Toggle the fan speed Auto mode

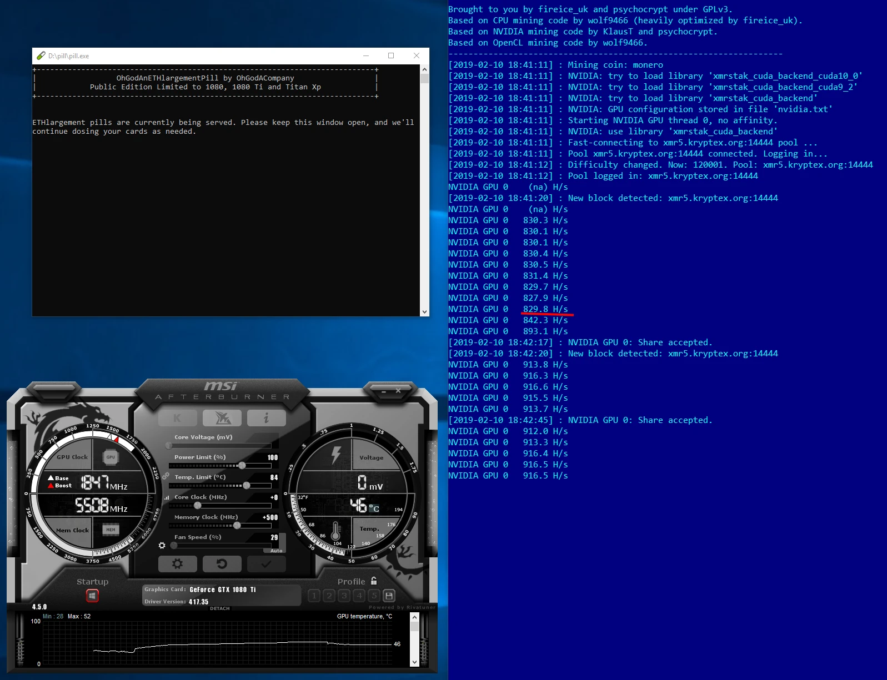click(276, 551)
